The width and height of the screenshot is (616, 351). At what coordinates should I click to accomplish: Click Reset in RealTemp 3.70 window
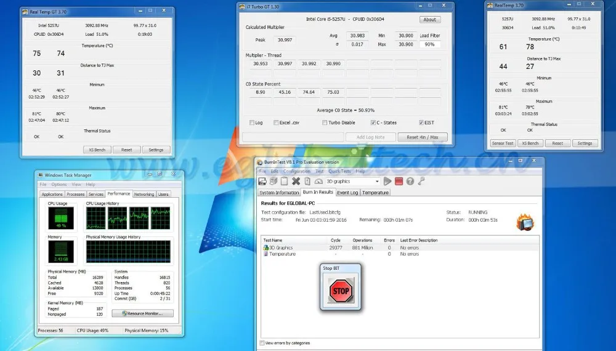(557, 143)
